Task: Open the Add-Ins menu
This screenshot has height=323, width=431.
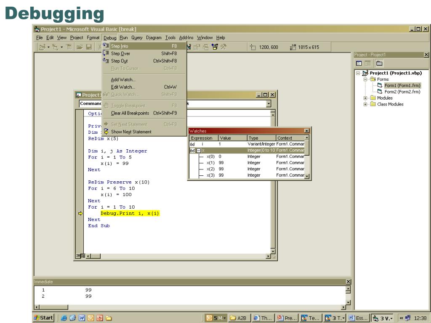Action: click(x=186, y=37)
